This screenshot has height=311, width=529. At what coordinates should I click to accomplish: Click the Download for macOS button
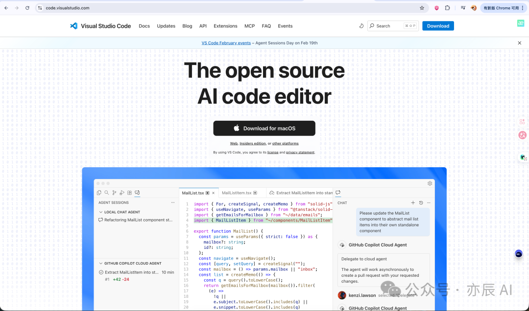[x=264, y=128]
